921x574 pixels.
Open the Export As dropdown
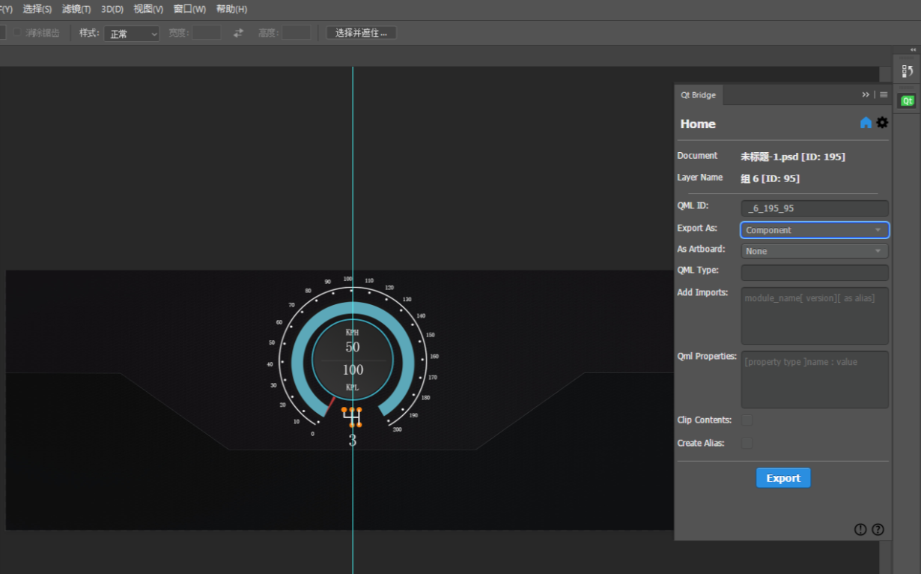click(x=814, y=230)
